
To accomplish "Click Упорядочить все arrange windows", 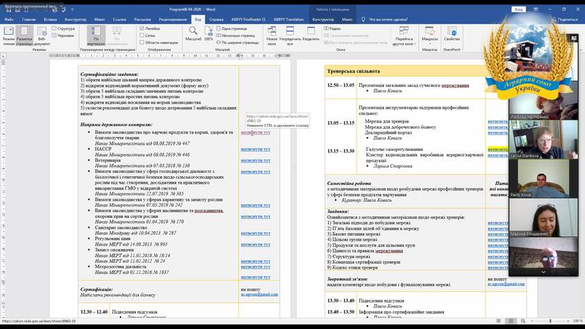I will [290, 35].
